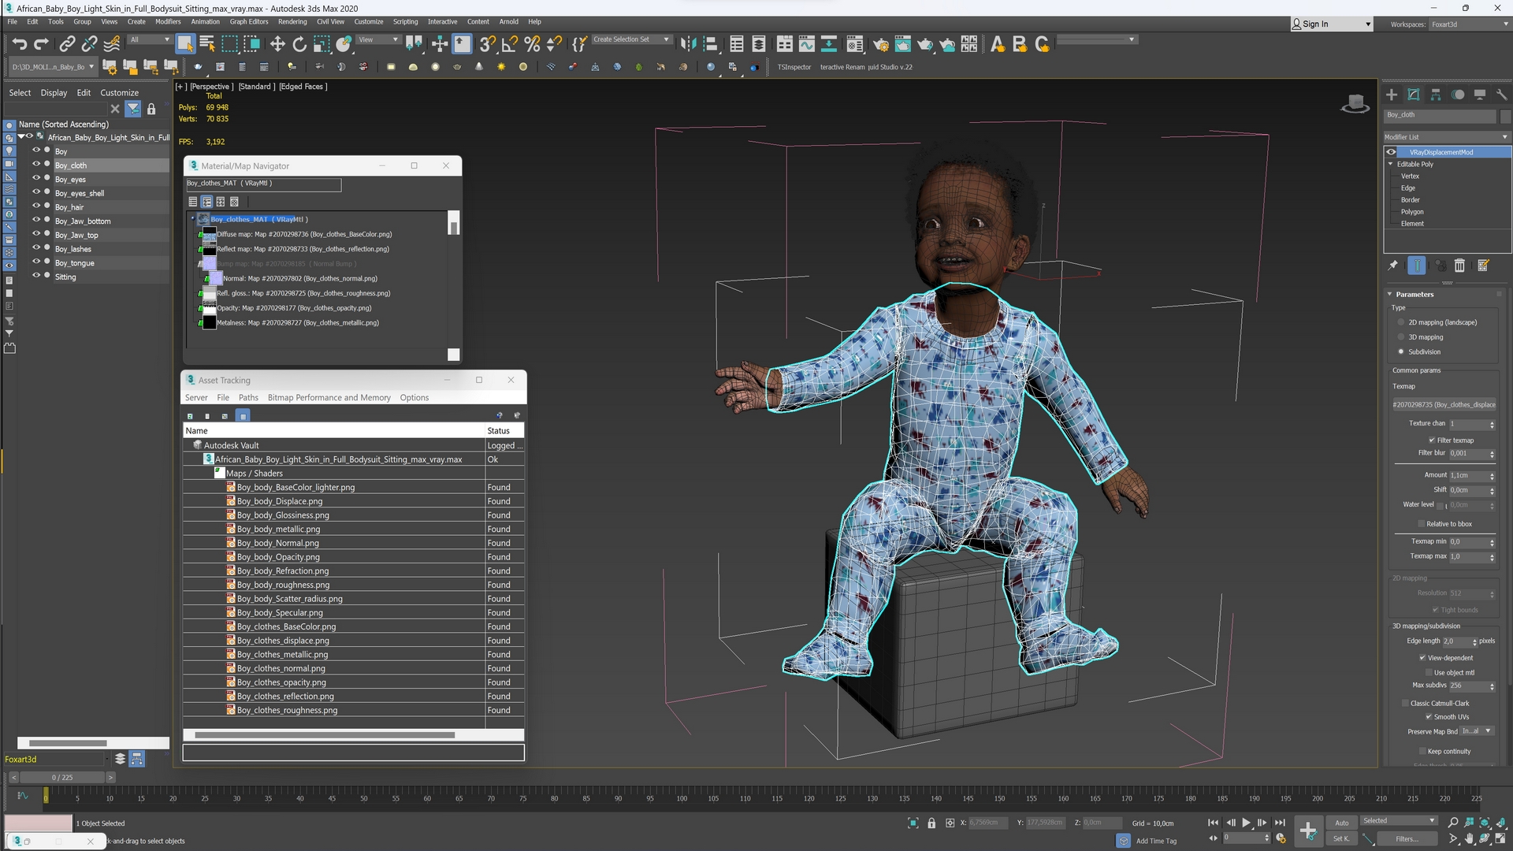Click Configure Modifier Sets icon
This screenshot has width=1513, height=851.
[x=1483, y=266]
